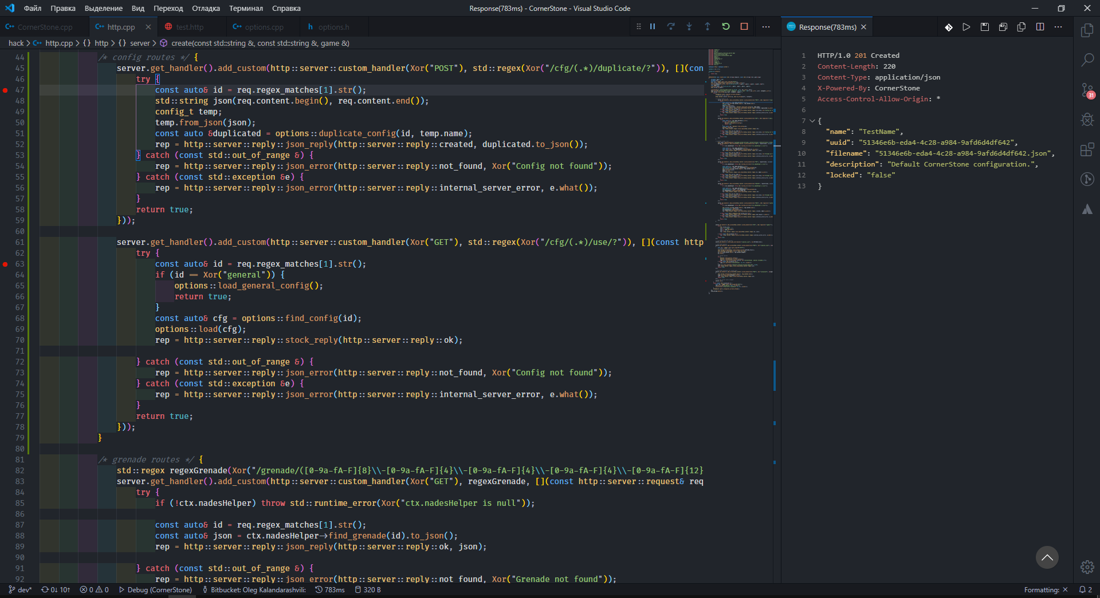Open the Терминал menu
Viewport: 1100px width, 598px height.
click(x=246, y=8)
